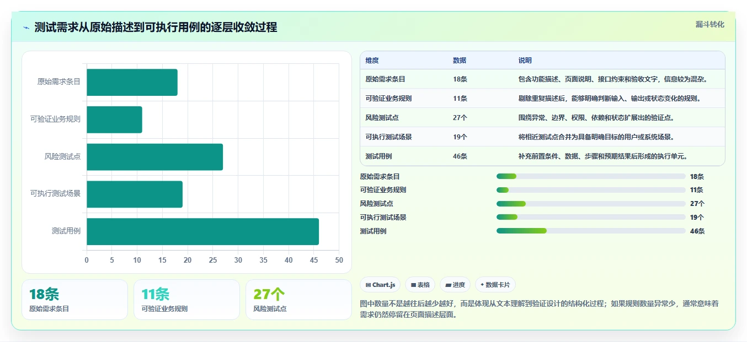The image size is (747, 342).
Task: Click table cell 可验证业务规则
Action: click(388, 99)
